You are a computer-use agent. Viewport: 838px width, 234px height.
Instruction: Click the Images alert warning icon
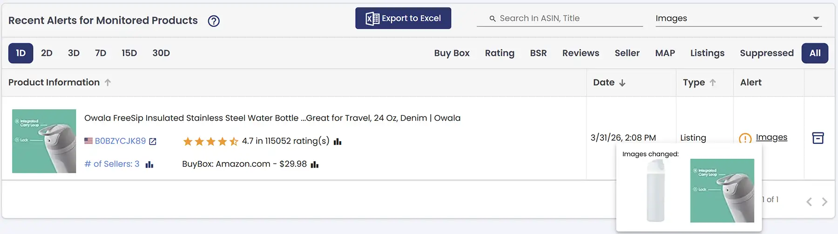pos(745,138)
